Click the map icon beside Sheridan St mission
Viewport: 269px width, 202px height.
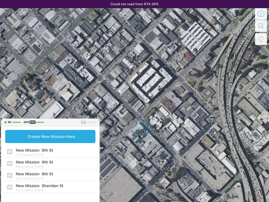[10, 187]
